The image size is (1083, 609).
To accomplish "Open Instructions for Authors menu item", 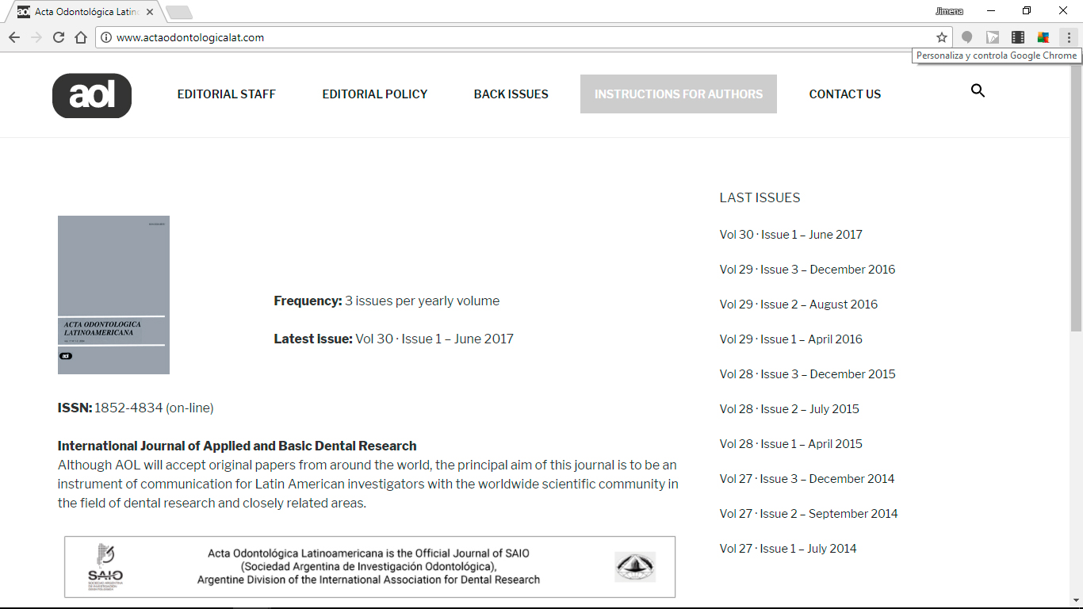I will click(679, 94).
